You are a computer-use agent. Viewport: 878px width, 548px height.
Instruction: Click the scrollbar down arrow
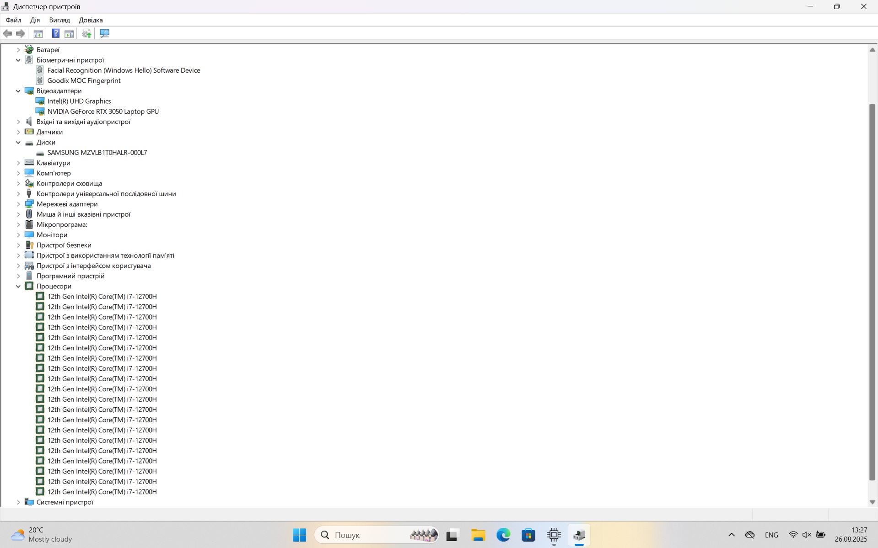(872, 502)
